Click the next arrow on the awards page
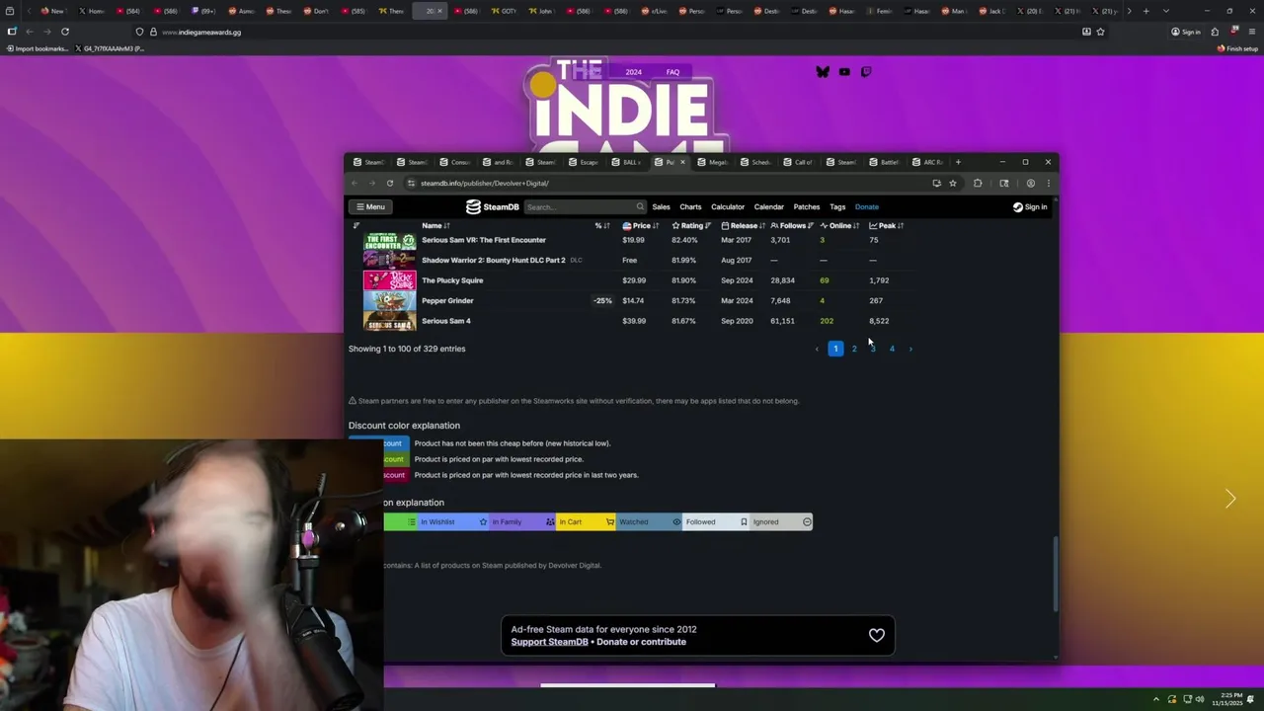1264x711 pixels. [1230, 500]
